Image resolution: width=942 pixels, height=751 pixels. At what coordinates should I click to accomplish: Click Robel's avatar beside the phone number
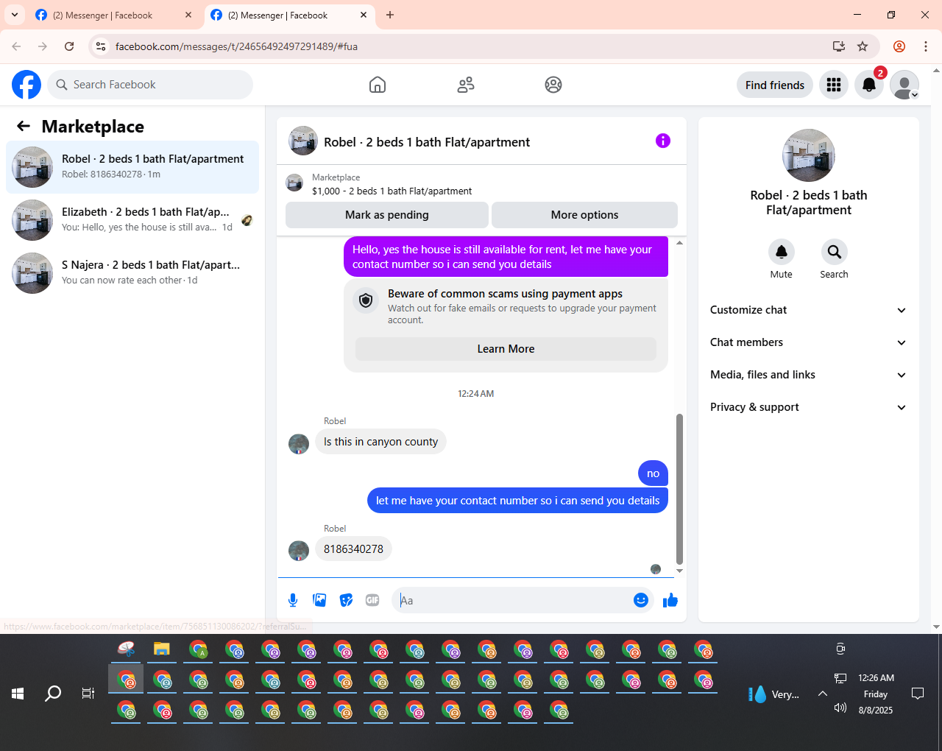(x=299, y=551)
